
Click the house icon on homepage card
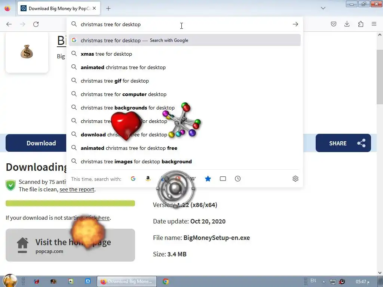click(22, 245)
